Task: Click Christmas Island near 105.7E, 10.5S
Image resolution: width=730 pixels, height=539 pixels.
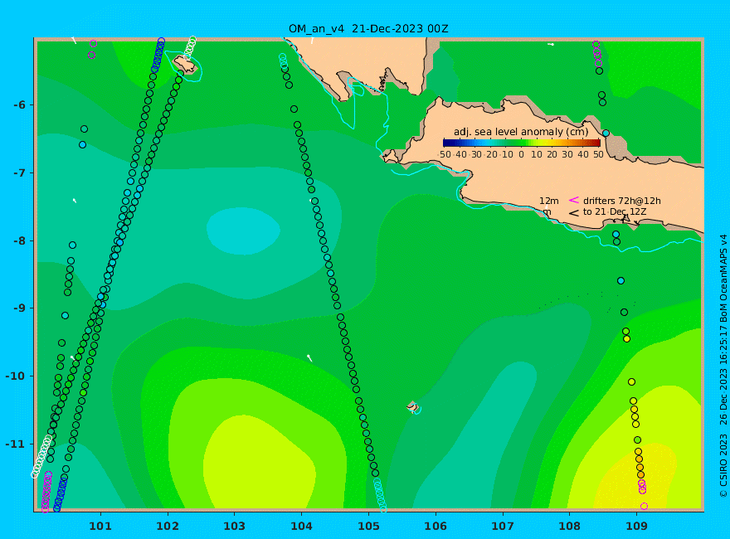Action: 412,406
